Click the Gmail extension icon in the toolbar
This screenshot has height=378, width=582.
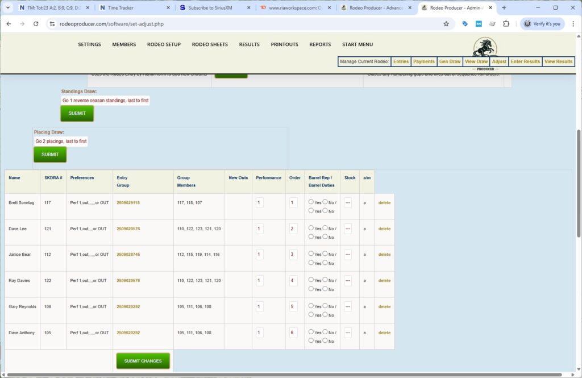tap(479, 24)
